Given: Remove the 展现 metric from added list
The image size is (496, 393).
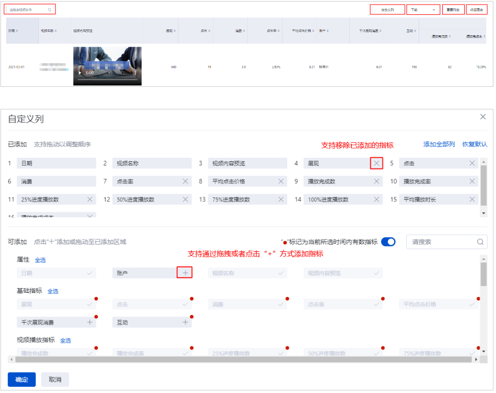Looking at the screenshot, I should click(376, 163).
